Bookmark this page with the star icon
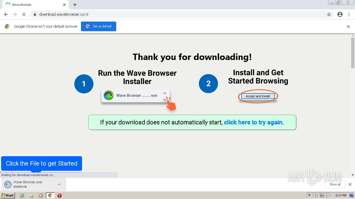Viewport: 355px width, 199px height. [x=329, y=14]
